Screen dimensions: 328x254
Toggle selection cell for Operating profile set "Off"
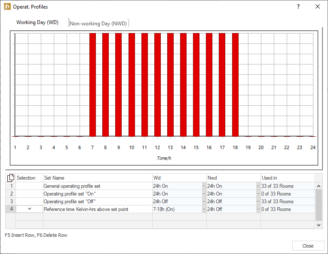tap(30, 201)
